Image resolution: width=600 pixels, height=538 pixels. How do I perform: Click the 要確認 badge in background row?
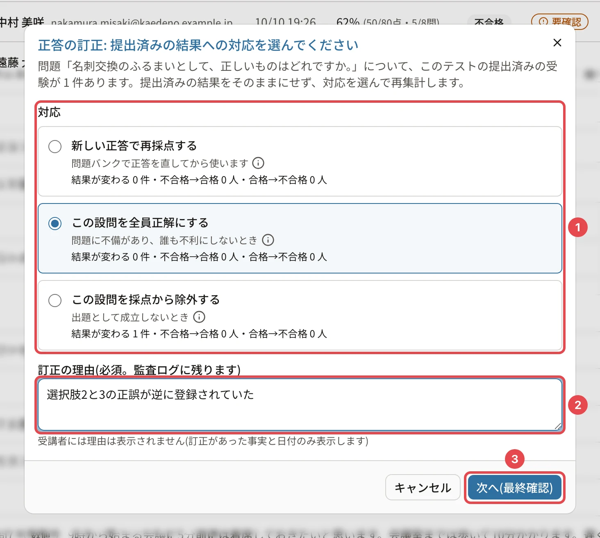point(560,22)
